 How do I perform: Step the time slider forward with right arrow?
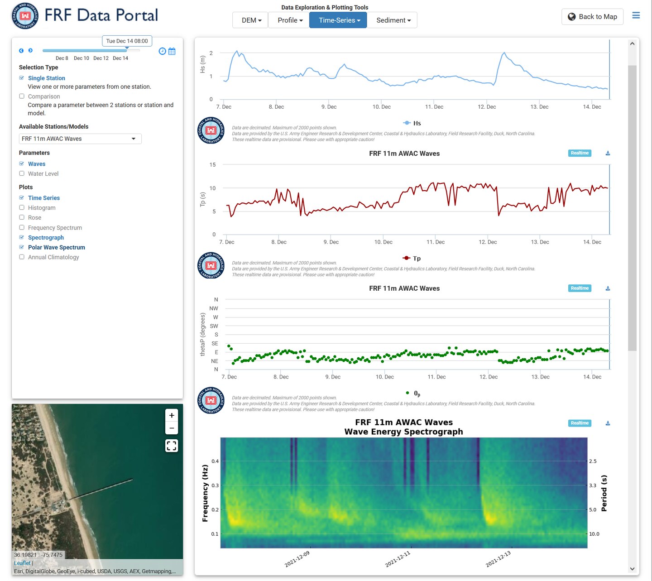[30, 50]
